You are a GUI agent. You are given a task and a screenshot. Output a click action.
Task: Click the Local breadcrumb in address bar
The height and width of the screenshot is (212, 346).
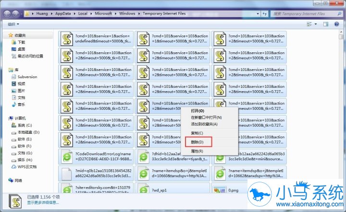(83, 13)
